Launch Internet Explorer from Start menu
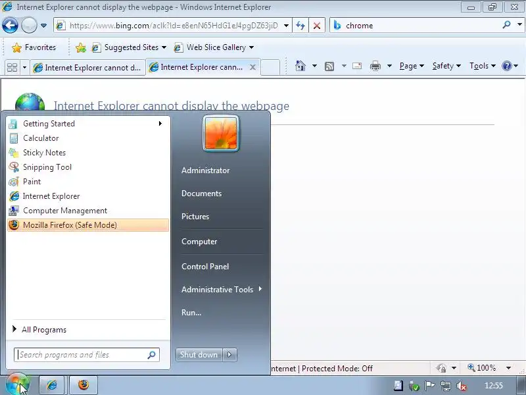 coord(87,196)
